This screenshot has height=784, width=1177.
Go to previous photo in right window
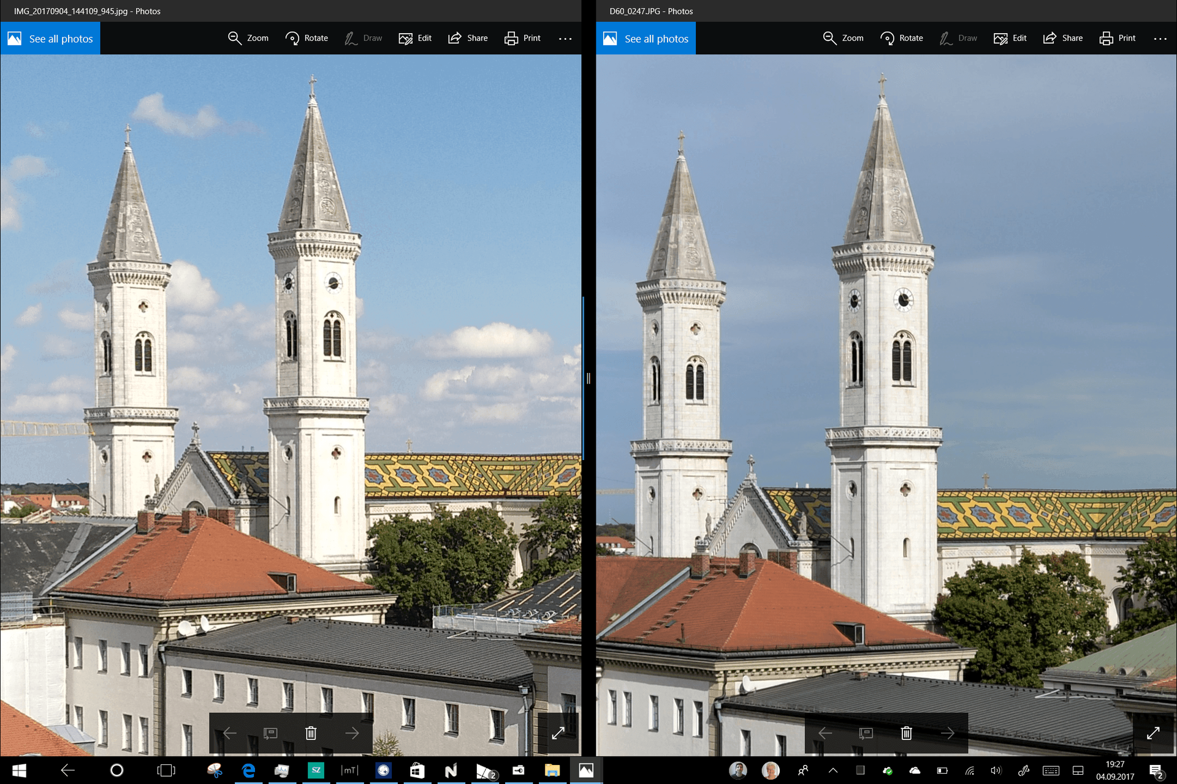825,733
